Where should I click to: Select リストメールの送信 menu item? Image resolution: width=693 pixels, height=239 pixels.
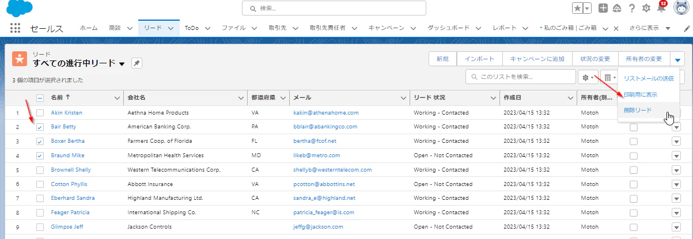[x=649, y=78]
